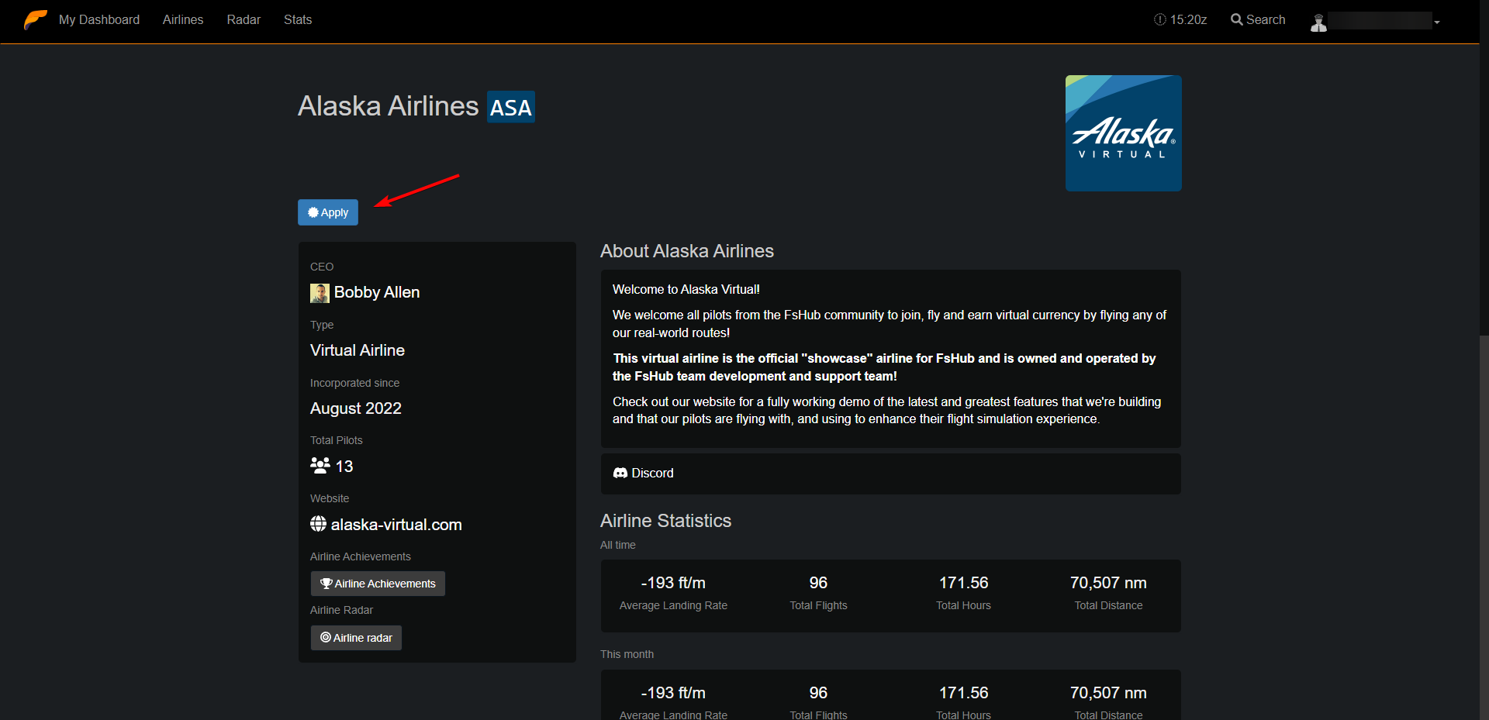This screenshot has height=720, width=1489.
Task: Click the page vertical scrollbar
Action: click(x=1484, y=528)
